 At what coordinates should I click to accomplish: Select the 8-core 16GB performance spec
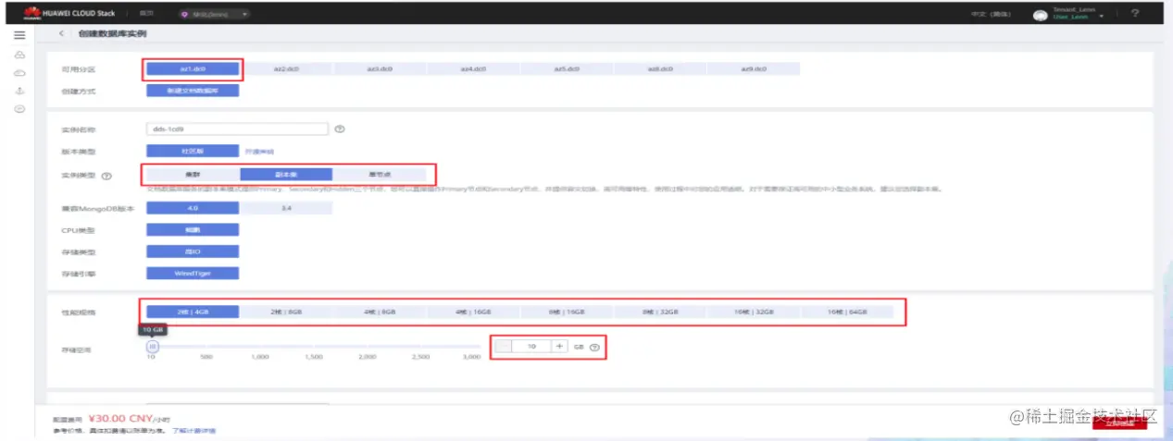(x=567, y=312)
